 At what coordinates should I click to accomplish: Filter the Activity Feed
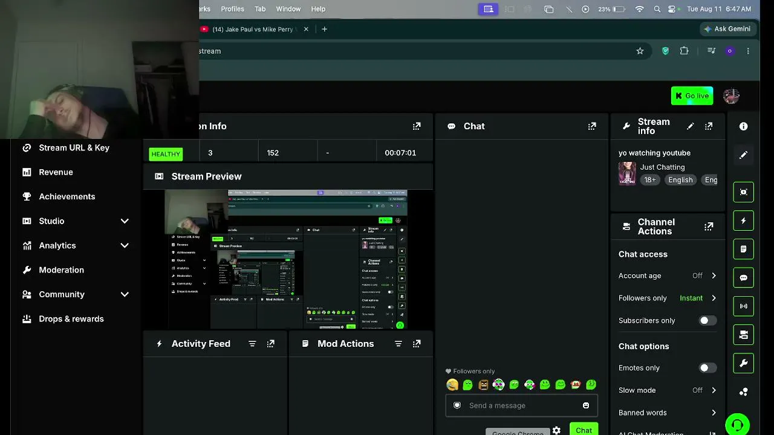coord(252,344)
